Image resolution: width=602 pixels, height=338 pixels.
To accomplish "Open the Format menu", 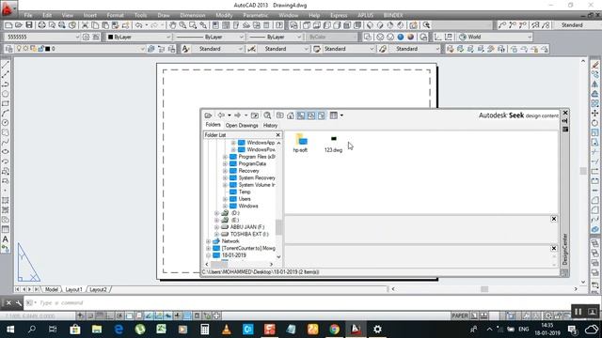I will point(115,15).
